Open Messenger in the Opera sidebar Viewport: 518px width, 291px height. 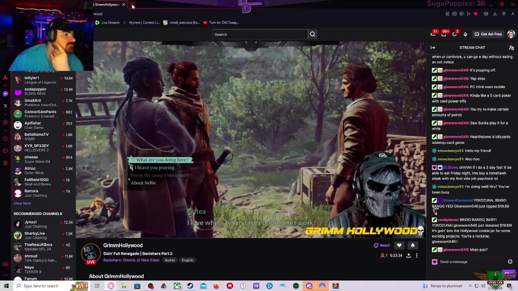[5, 93]
